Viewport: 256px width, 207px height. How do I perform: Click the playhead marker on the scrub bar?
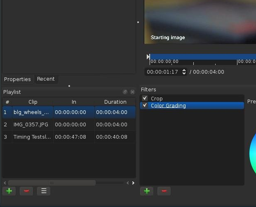click(x=148, y=57)
